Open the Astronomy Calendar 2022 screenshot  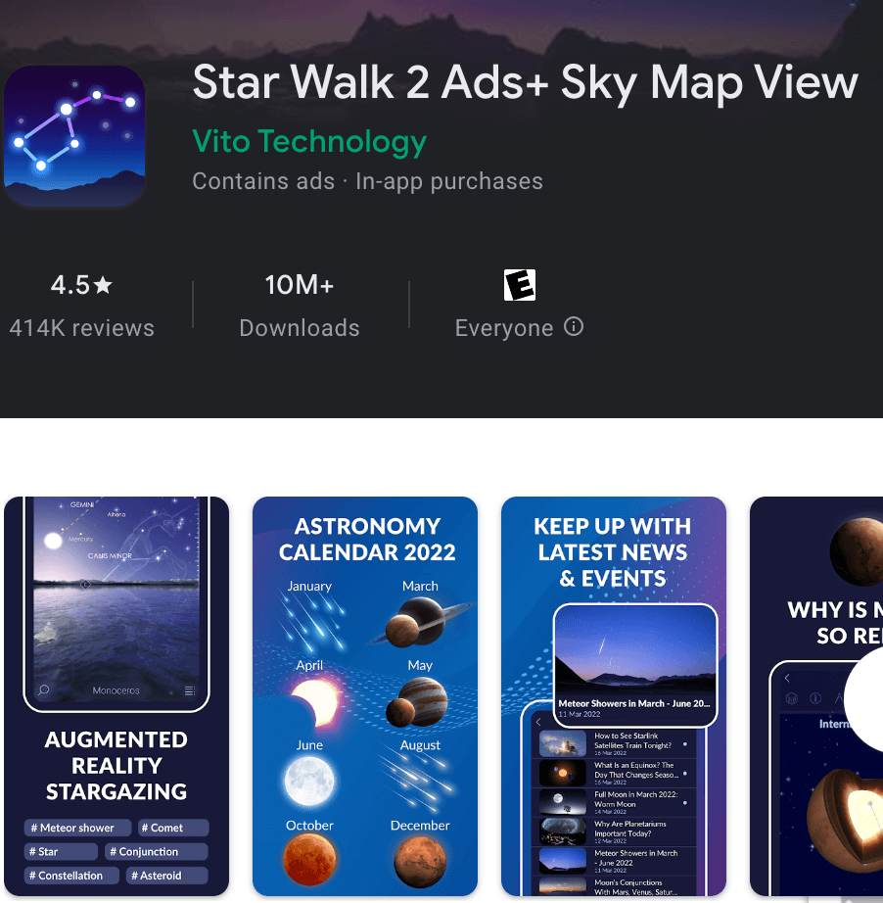click(365, 695)
